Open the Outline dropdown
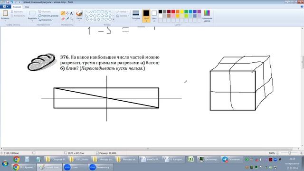Viewport: 304px width, 171px height. (122, 12)
